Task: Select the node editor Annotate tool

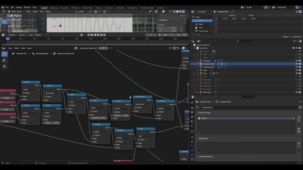Action: tap(4, 60)
